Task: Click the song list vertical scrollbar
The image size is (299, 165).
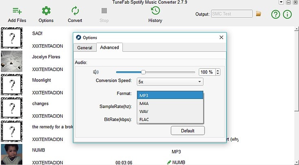Action: point(296,70)
